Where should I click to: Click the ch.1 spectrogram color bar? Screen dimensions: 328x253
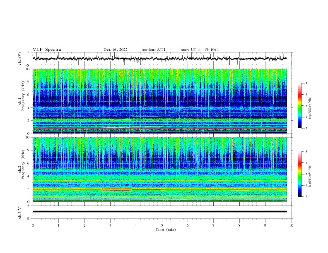299,106
